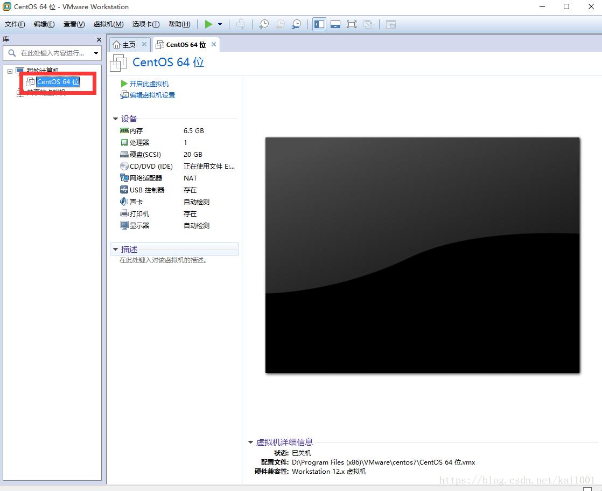Click the console view toolbar icon at far right
Viewport: 602px width, 491px height.
click(391, 24)
